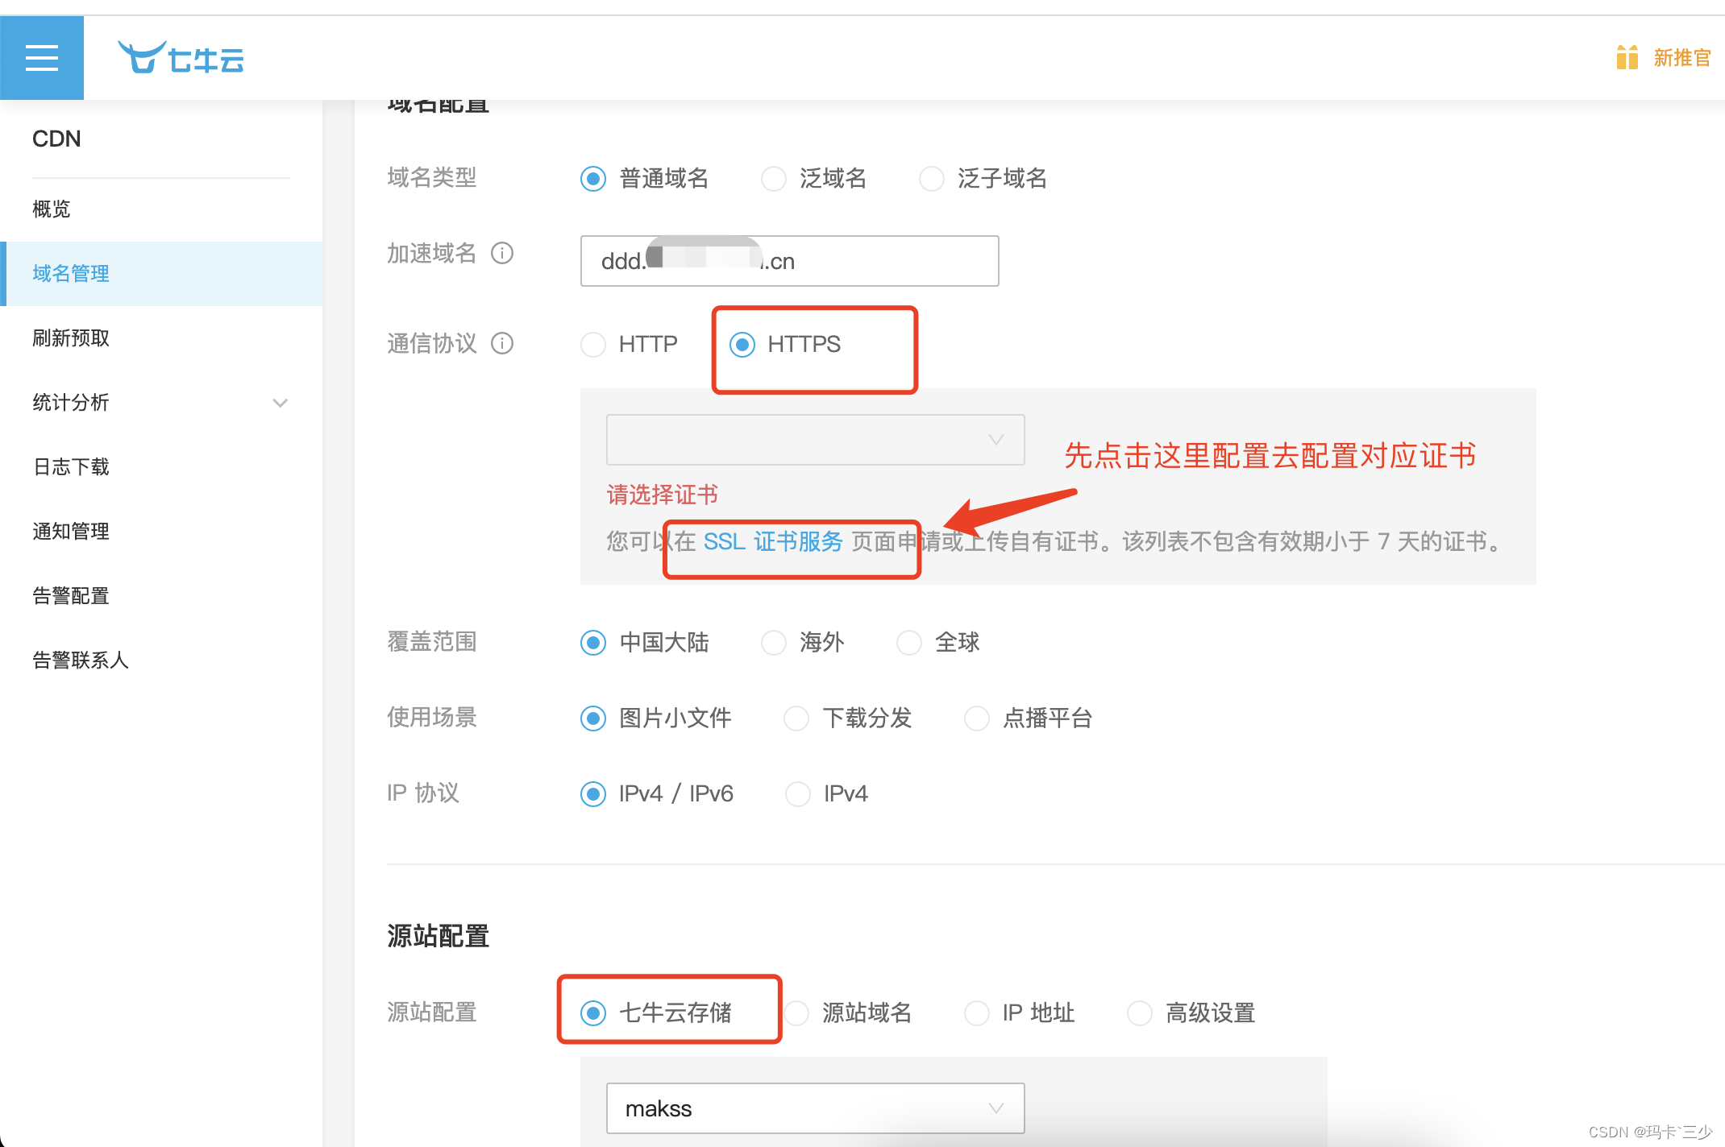Open the certificate selection dropdown
This screenshot has height=1147, width=1725.
click(x=814, y=440)
